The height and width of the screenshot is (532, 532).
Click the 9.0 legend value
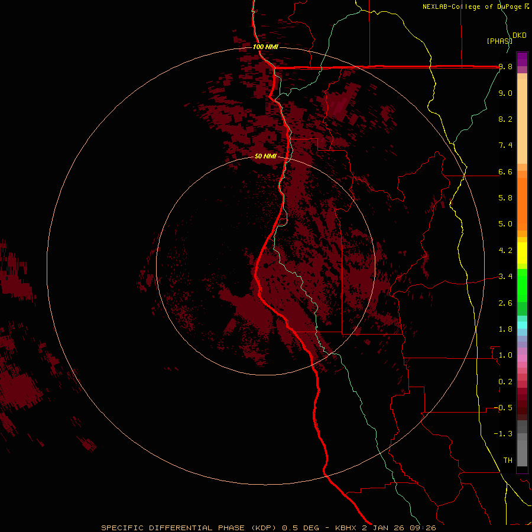click(505, 93)
